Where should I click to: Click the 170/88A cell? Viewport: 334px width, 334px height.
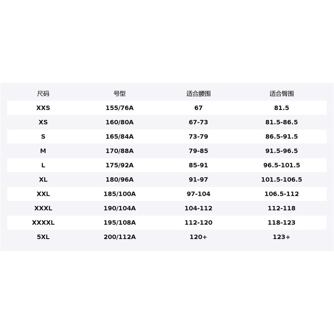point(119,151)
